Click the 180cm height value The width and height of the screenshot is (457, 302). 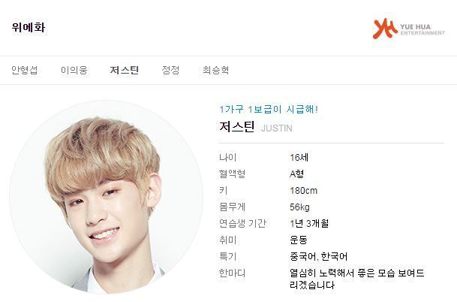pos(303,191)
